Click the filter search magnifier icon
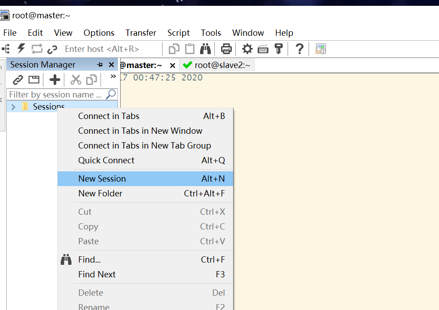The image size is (439, 310). coord(111,94)
